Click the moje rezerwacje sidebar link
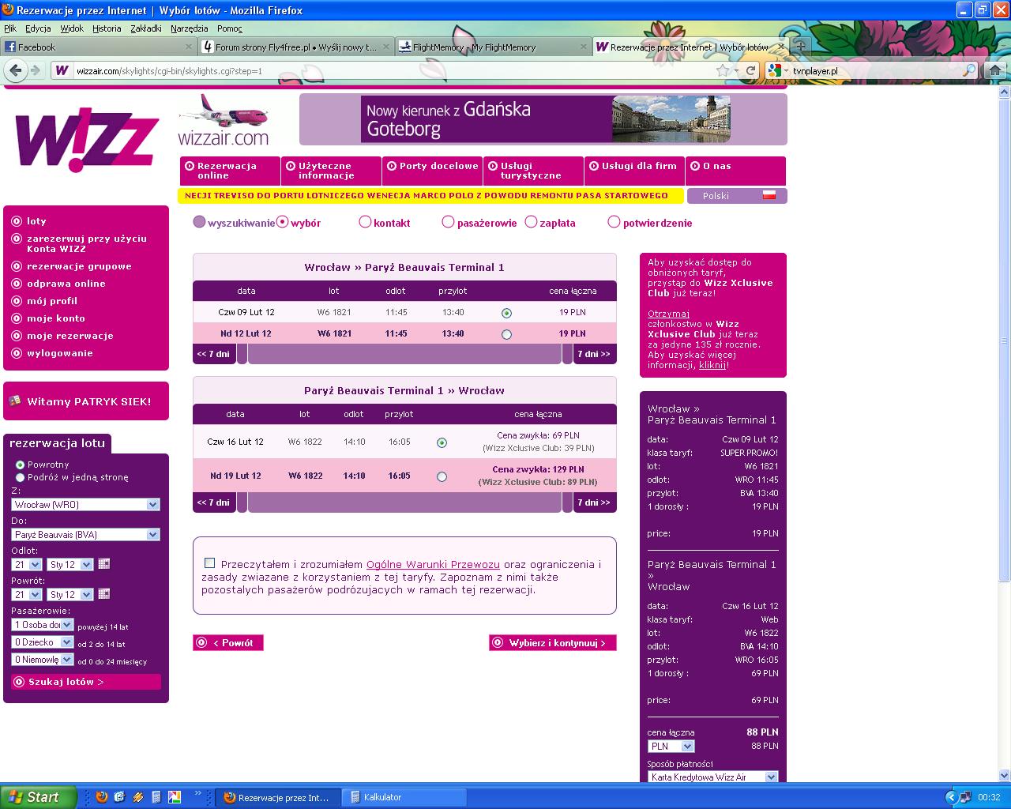 coord(70,336)
